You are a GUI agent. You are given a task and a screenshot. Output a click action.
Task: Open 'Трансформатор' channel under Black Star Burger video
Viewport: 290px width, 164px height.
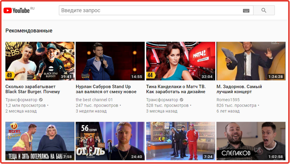tap(21, 100)
